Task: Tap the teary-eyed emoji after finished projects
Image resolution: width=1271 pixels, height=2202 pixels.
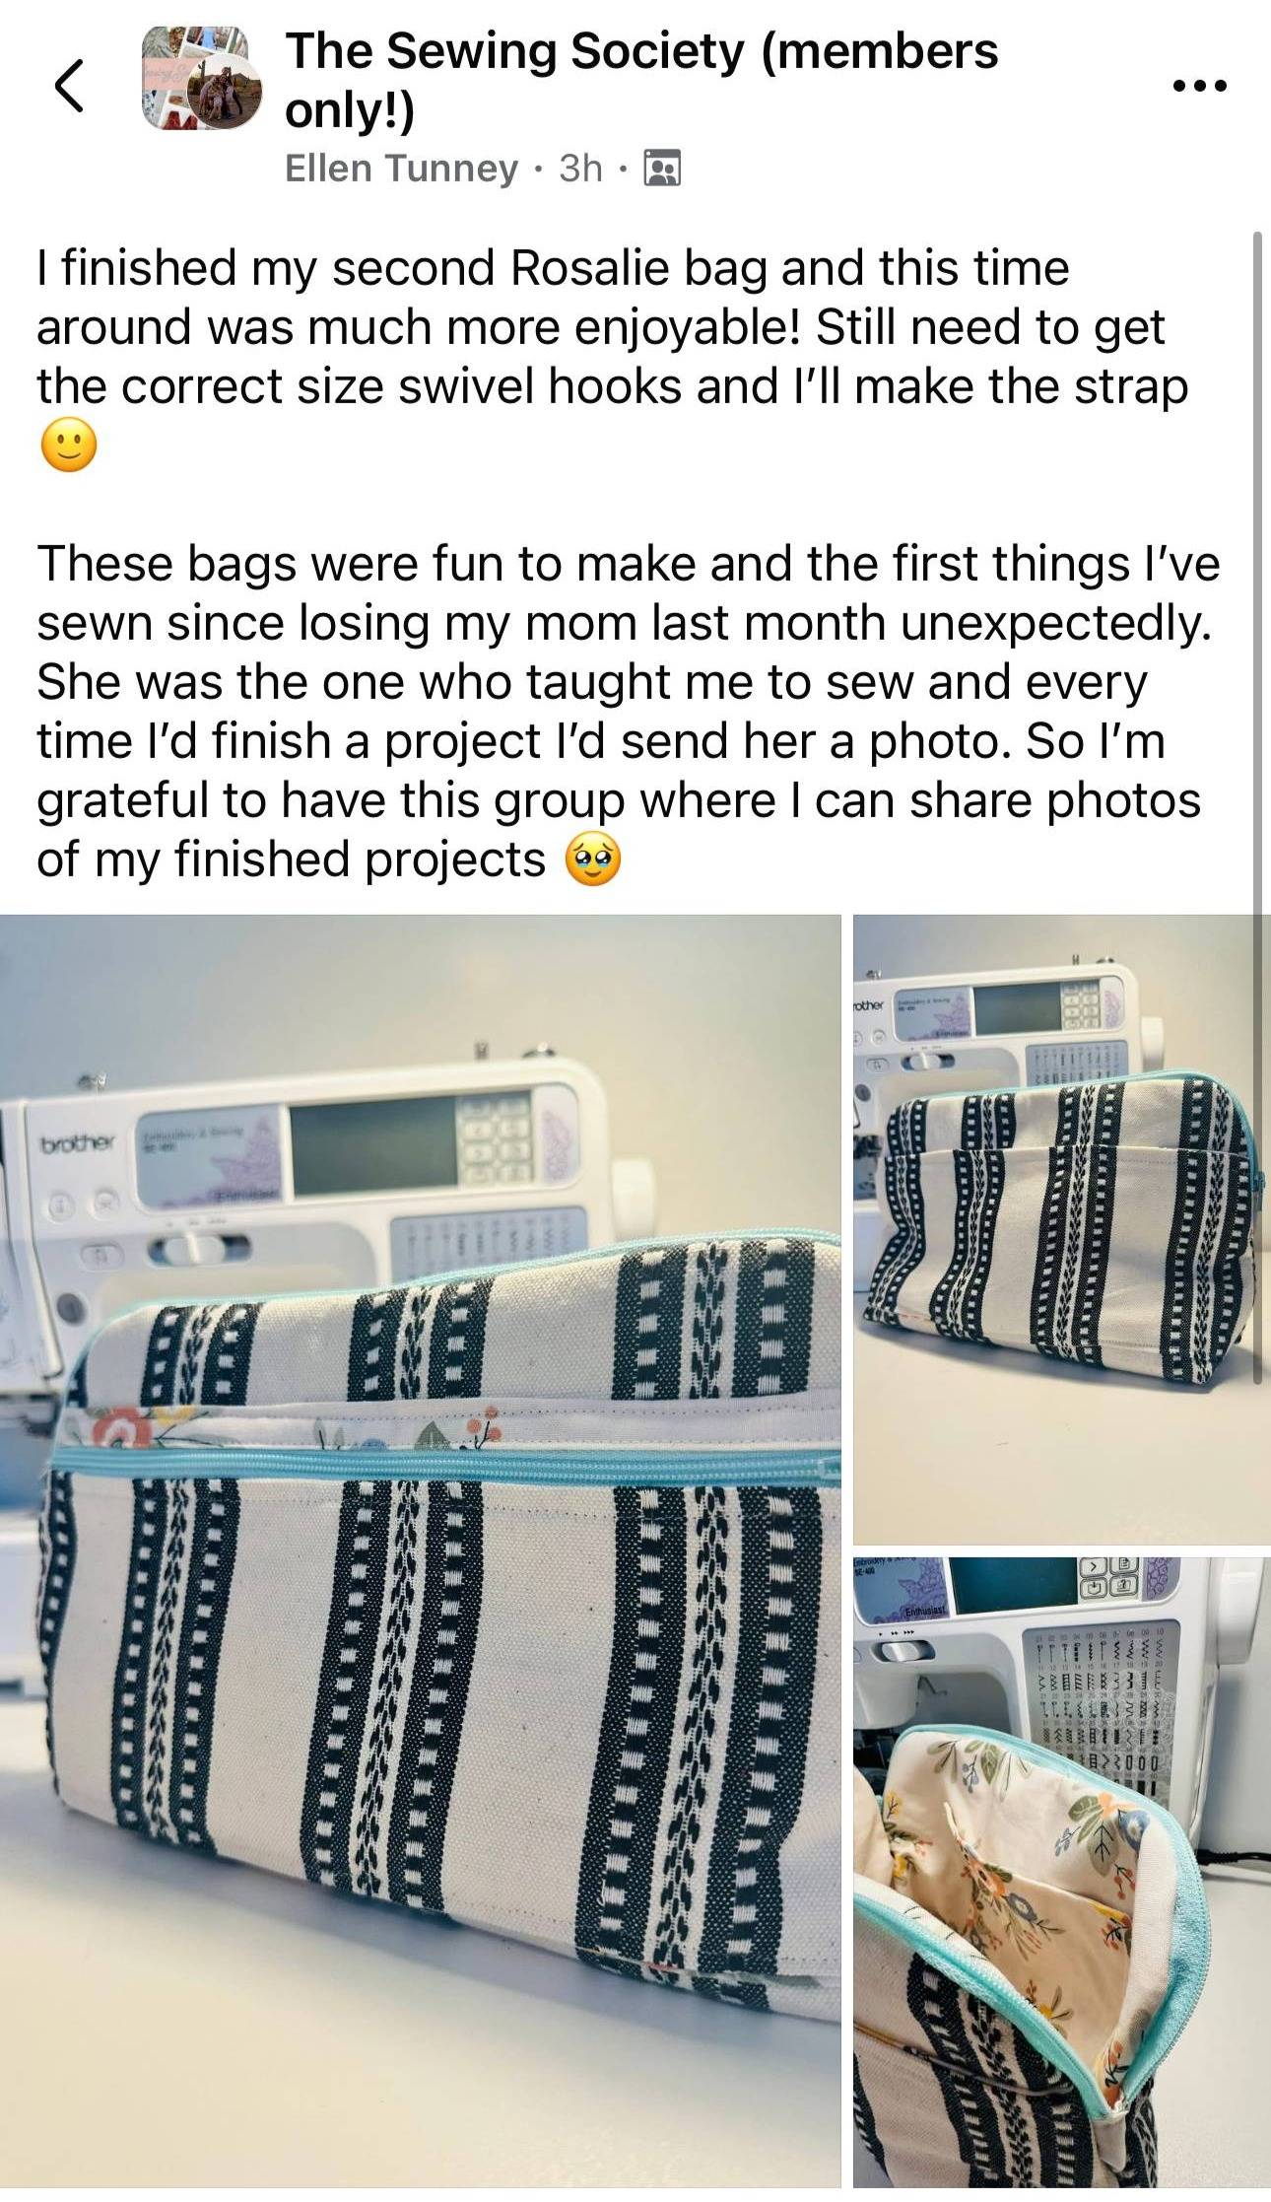Action: pyautogui.click(x=592, y=860)
